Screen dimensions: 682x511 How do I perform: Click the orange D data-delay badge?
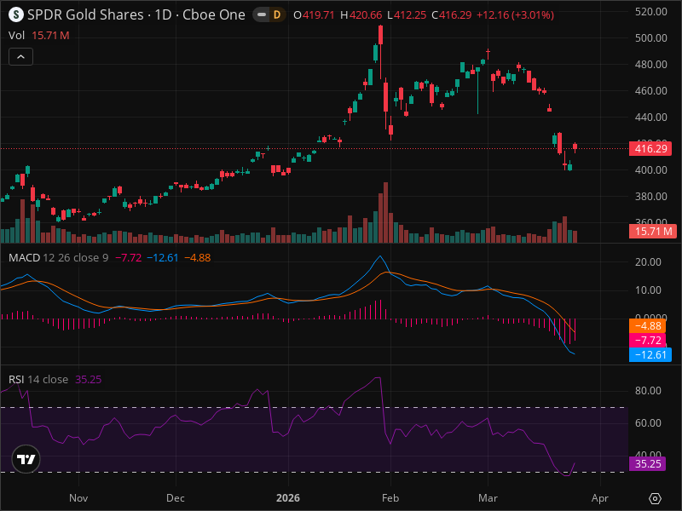276,14
